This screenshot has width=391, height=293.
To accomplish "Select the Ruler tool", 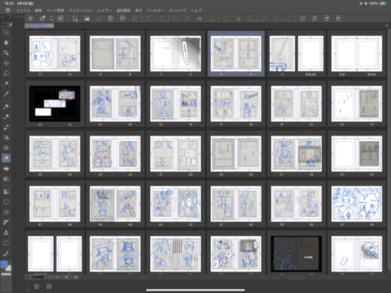I will tap(6, 223).
